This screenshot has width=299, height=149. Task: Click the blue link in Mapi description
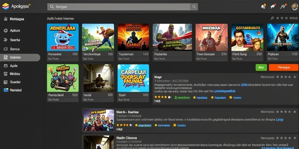(x=225, y=91)
